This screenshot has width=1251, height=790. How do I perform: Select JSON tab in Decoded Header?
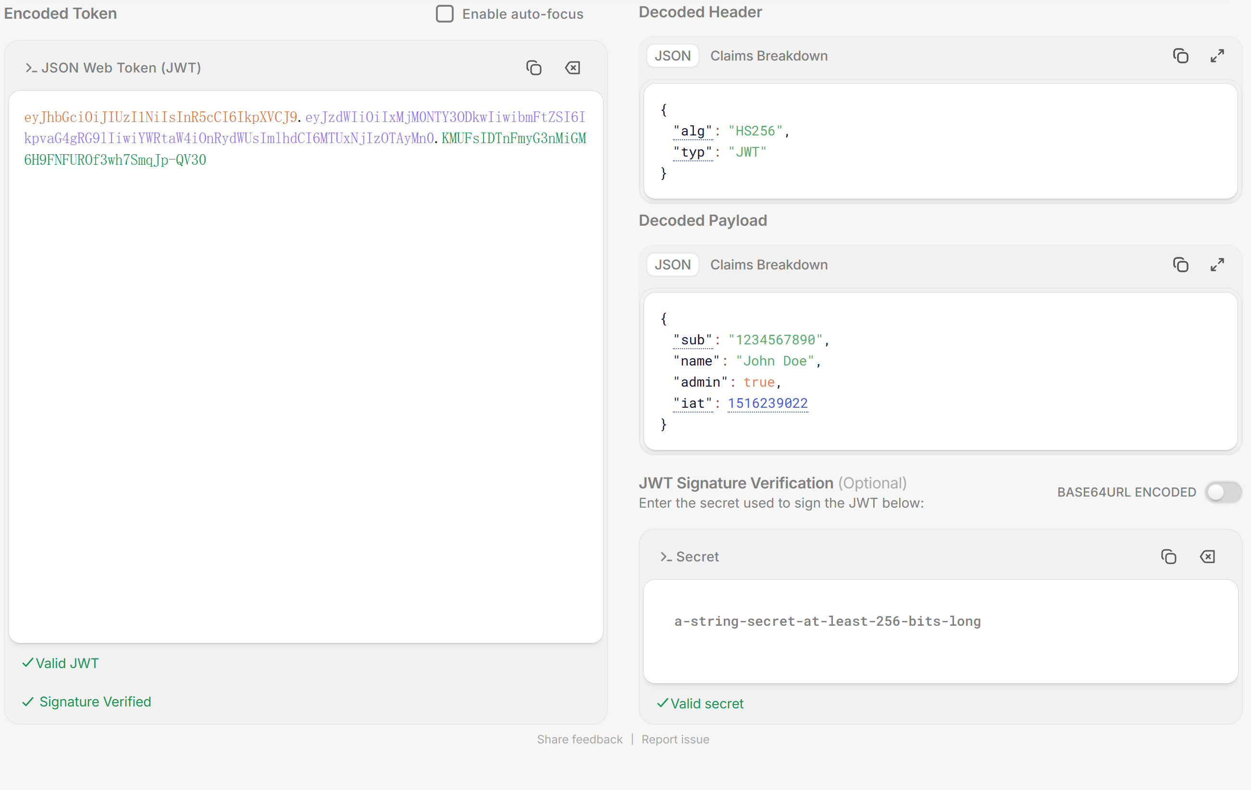pos(672,56)
